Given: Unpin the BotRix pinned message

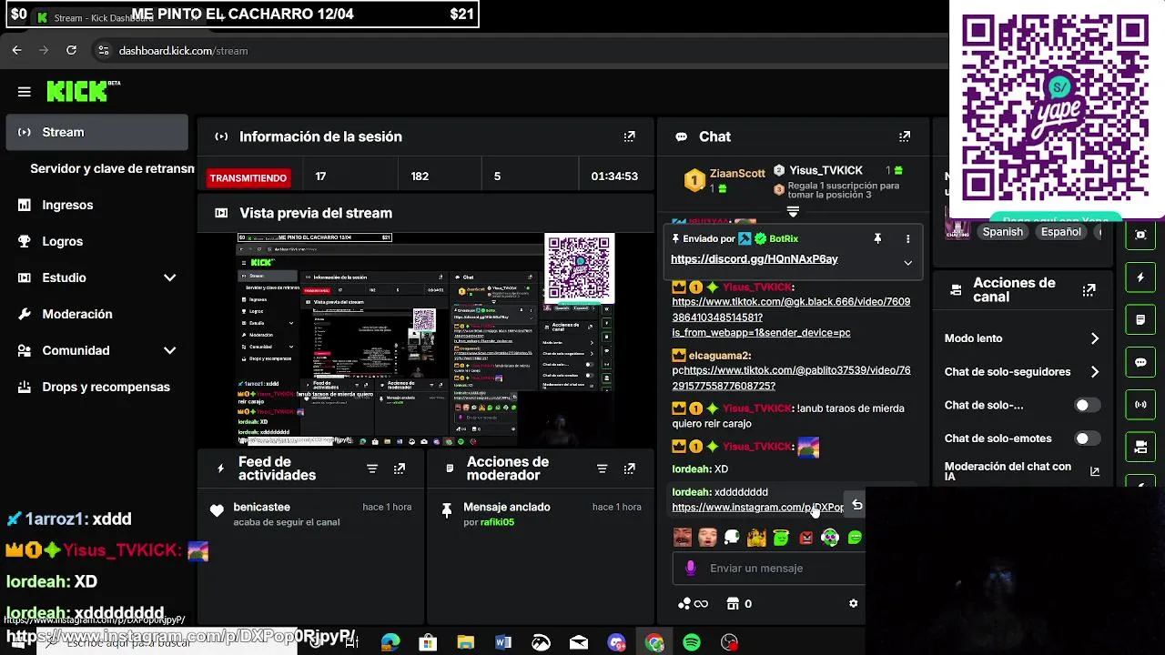Looking at the screenshot, I should pos(877,238).
